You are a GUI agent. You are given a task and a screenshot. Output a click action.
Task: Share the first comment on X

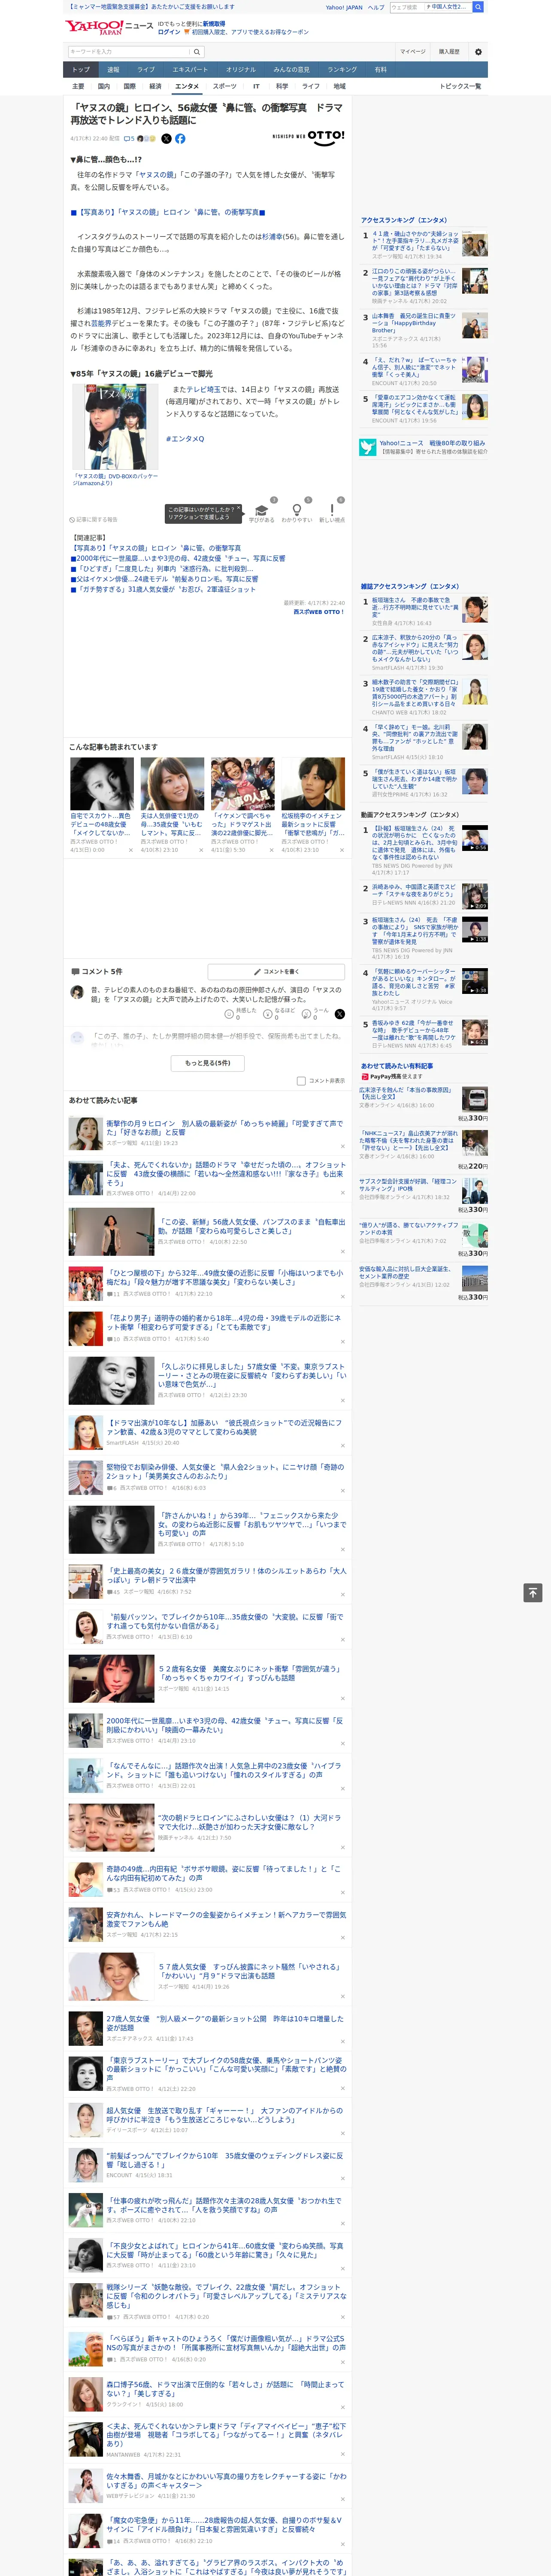click(x=340, y=1014)
